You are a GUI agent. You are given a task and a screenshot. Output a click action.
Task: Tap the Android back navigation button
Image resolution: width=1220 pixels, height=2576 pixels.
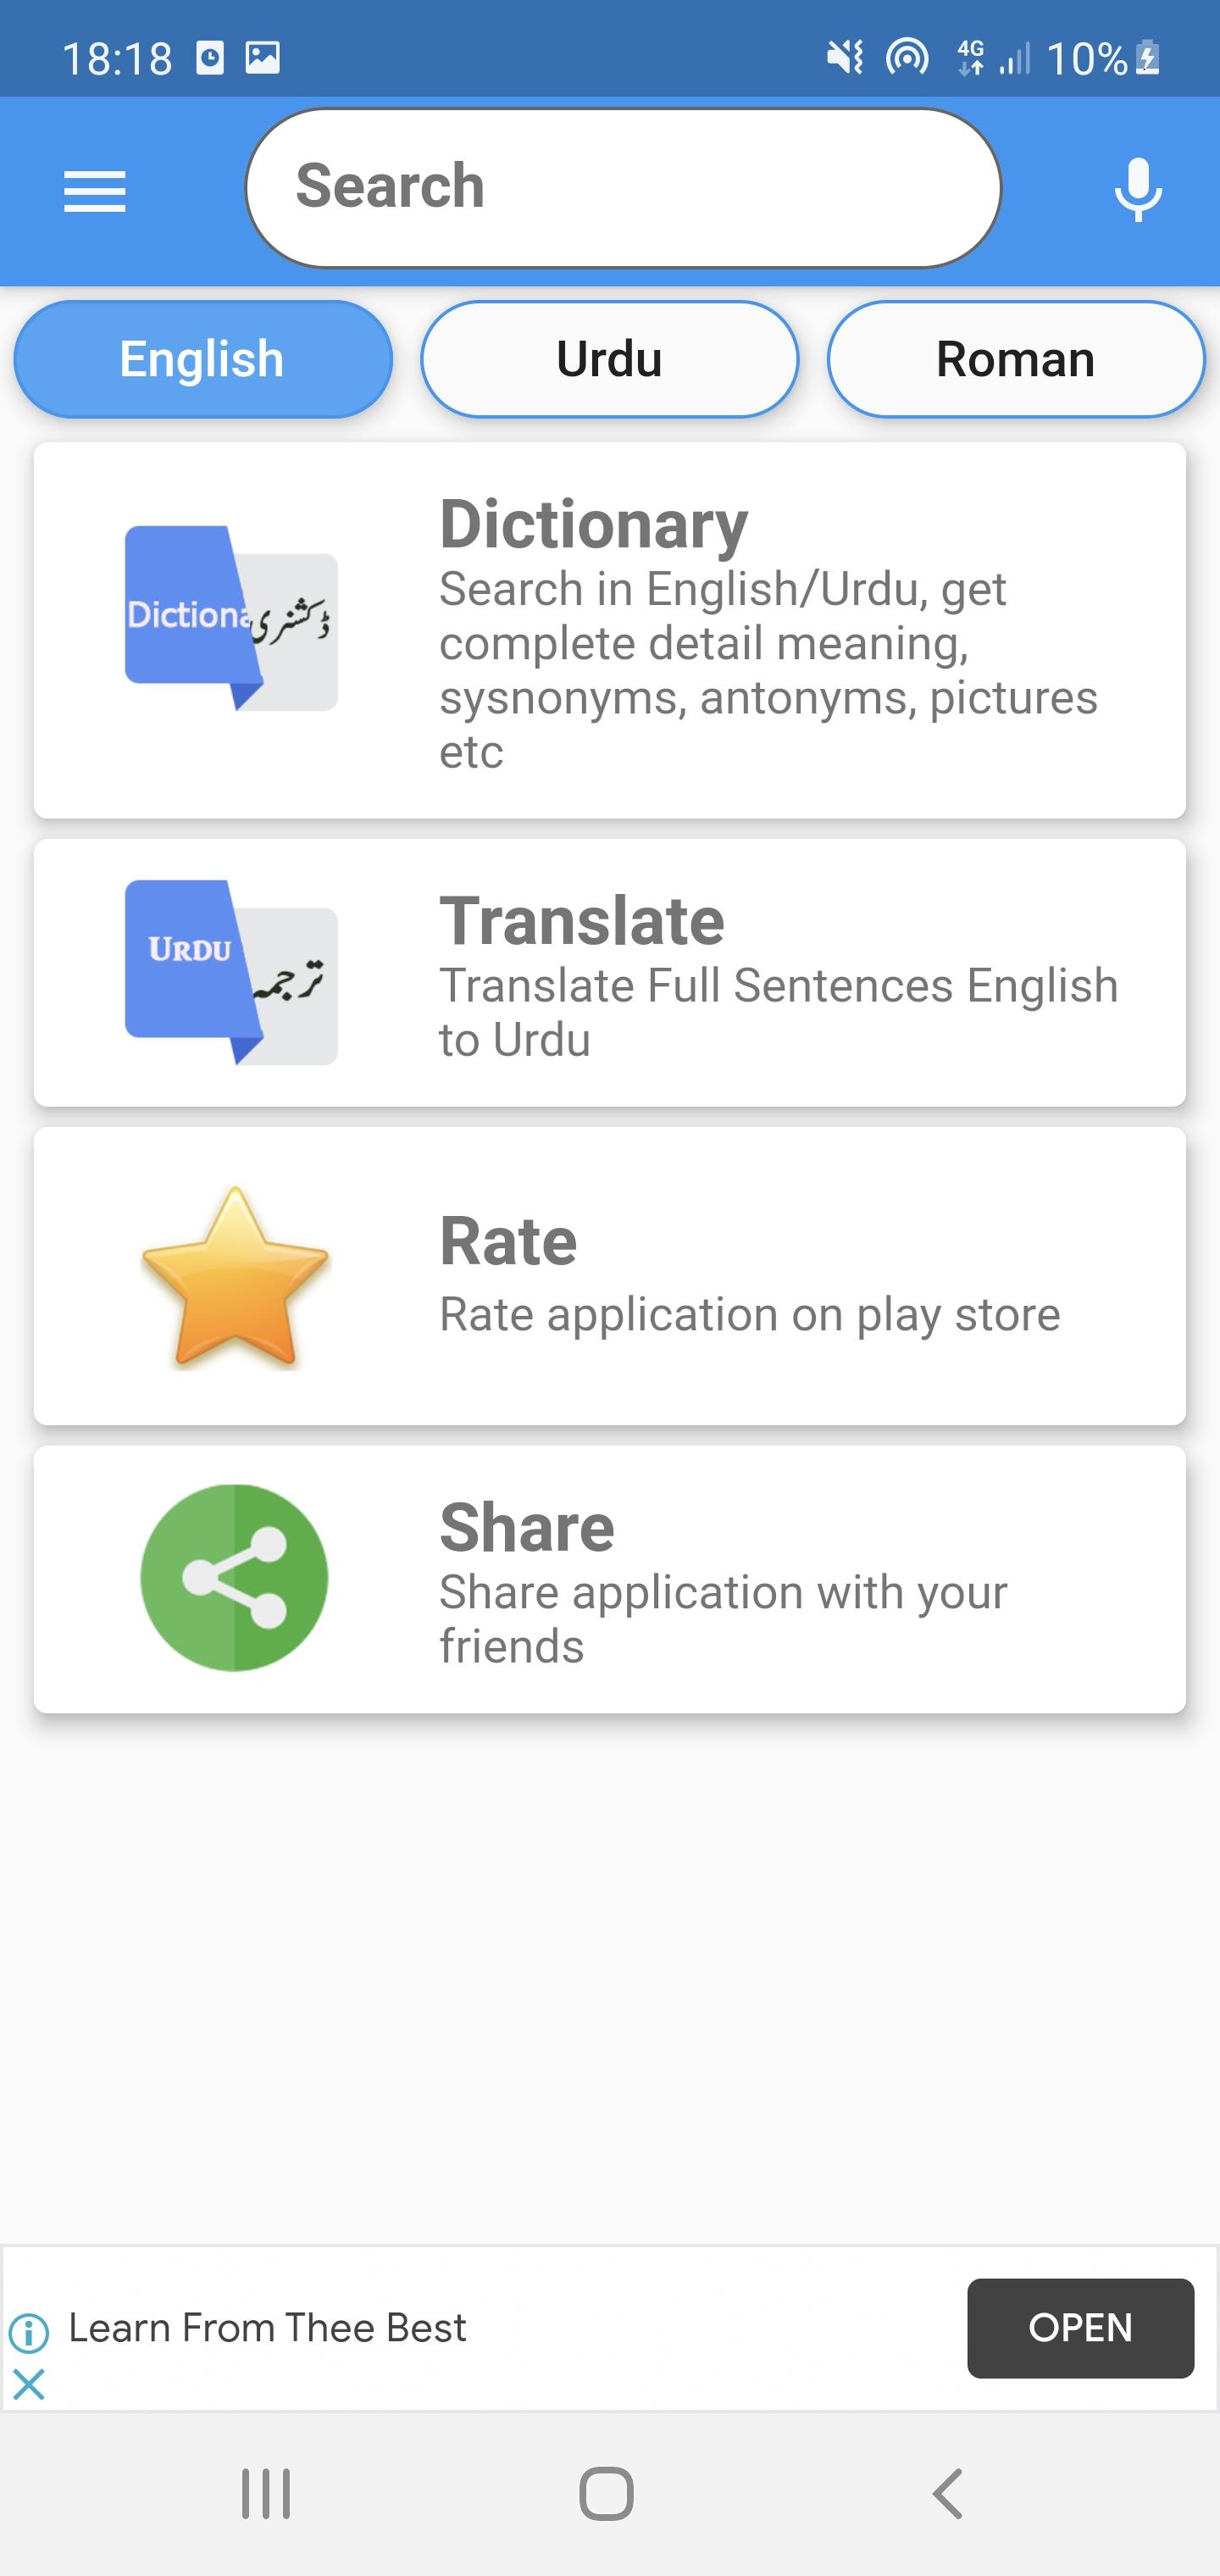click(947, 2493)
